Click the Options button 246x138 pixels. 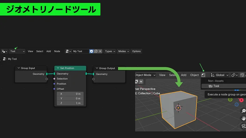(136, 51)
